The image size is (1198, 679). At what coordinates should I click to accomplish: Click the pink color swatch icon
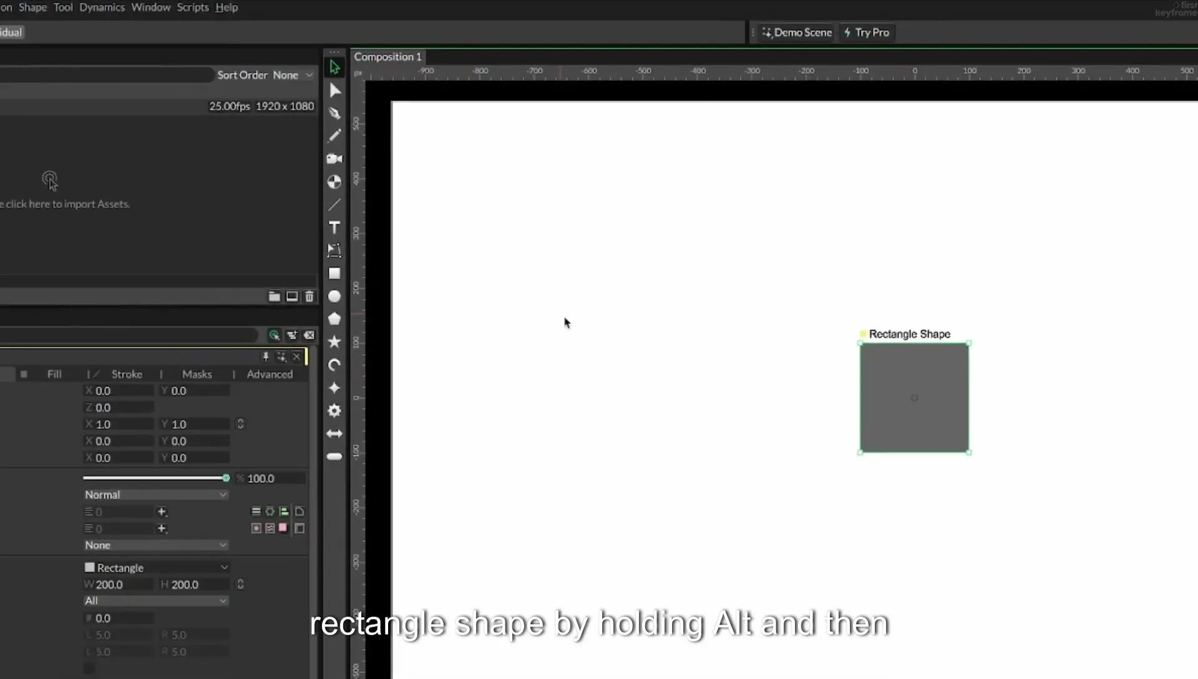click(283, 528)
